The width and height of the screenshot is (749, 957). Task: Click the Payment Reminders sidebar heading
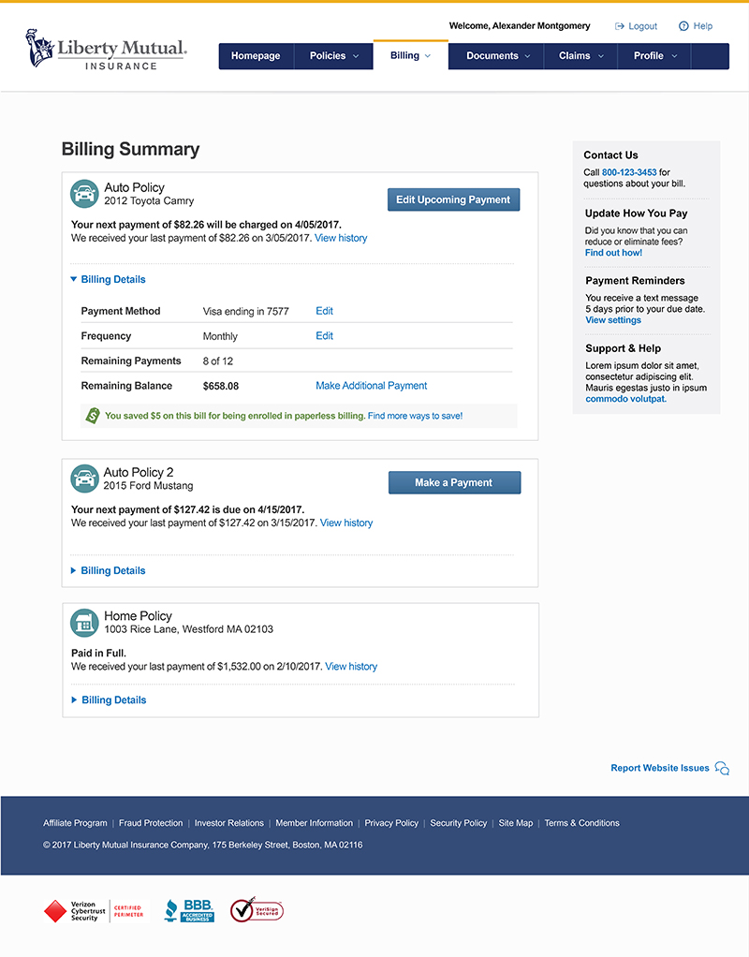tap(635, 281)
